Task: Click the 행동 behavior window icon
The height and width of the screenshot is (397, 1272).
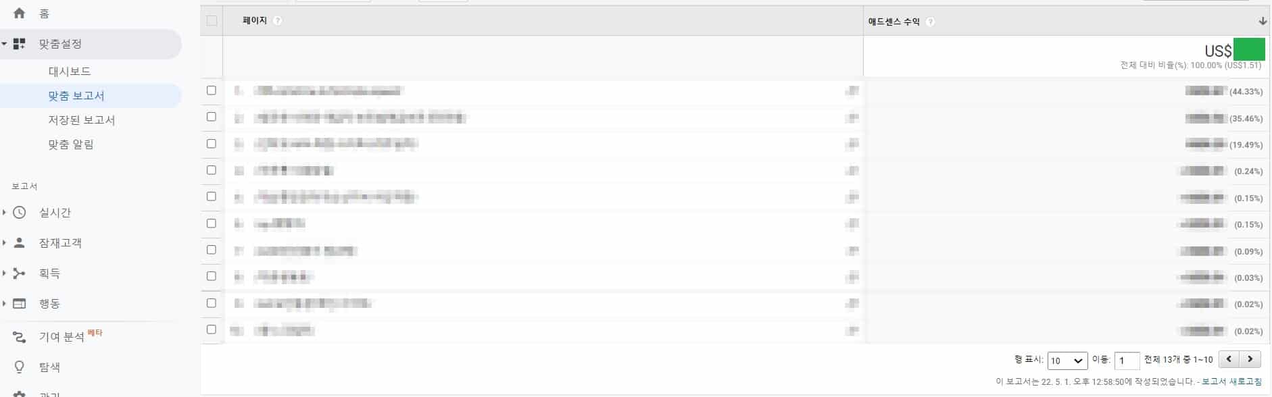Action: point(19,303)
